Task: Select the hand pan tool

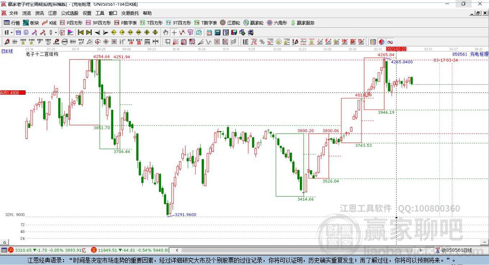Action: [166, 33]
